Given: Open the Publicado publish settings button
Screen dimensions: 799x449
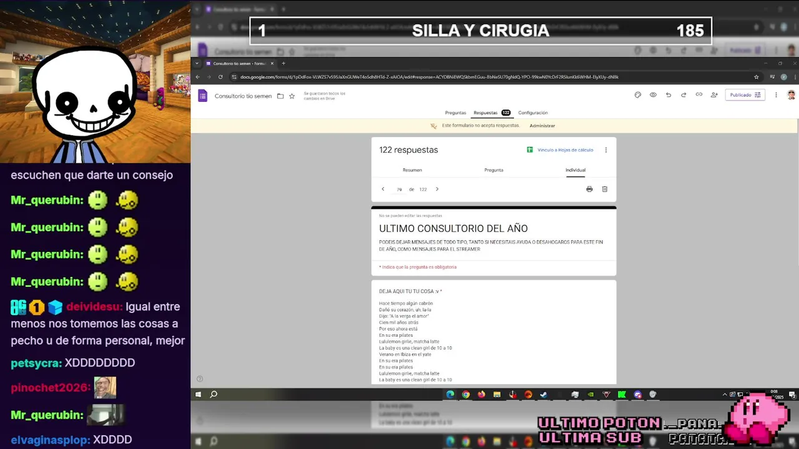Looking at the screenshot, I should [745, 95].
